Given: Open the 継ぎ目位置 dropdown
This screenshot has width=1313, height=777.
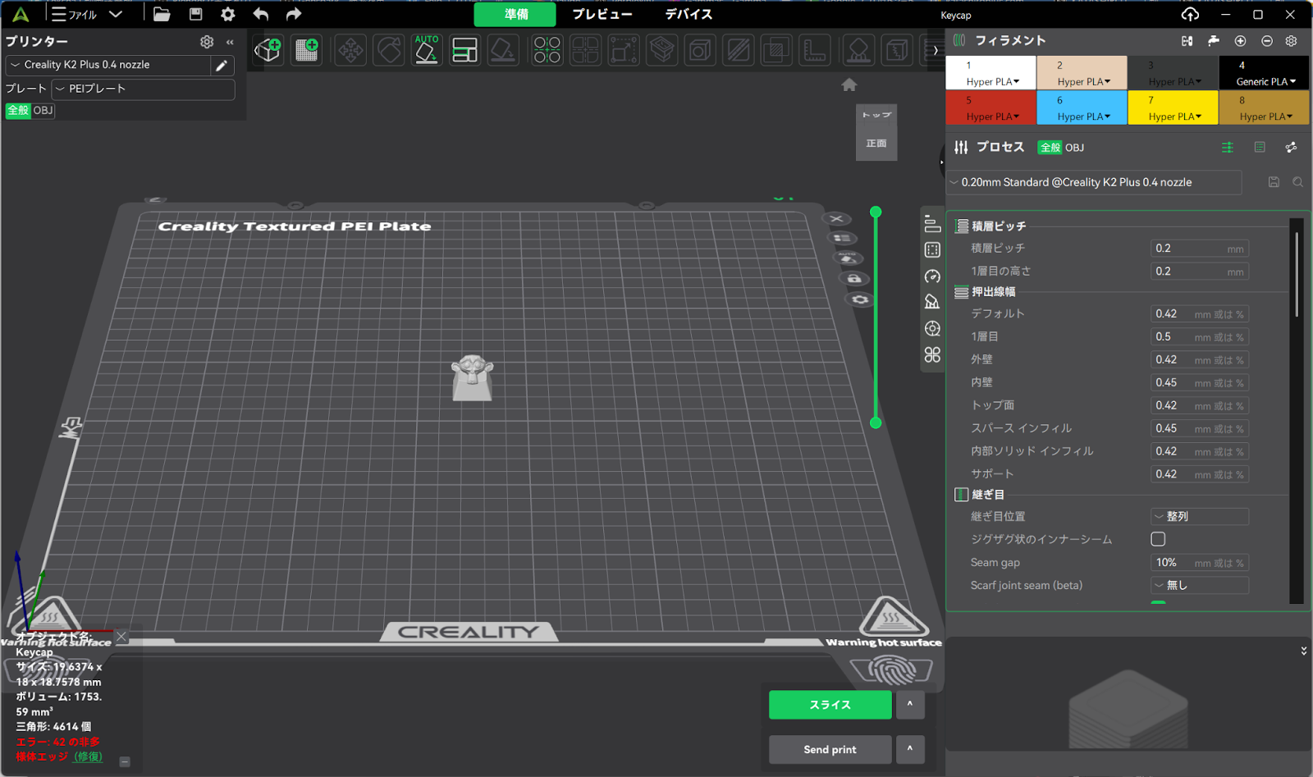Looking at the screenshot, I should (1199, 516).
